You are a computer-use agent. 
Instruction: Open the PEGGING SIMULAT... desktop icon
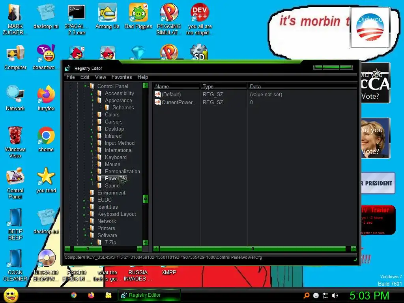(169, 20)
